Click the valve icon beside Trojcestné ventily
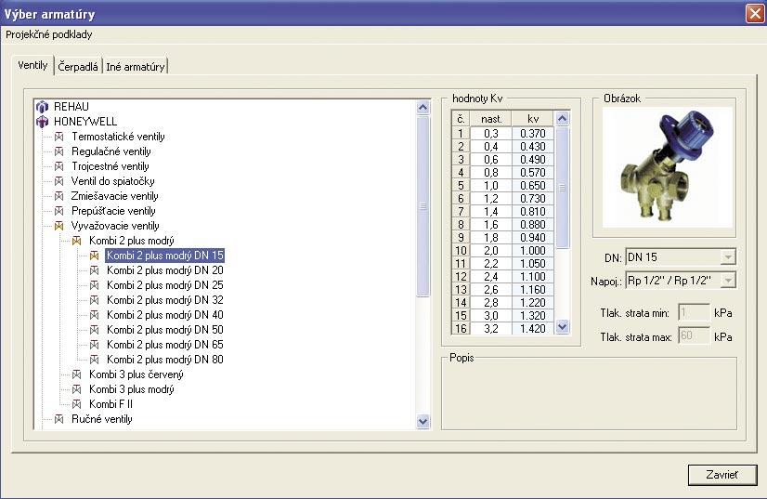Image resolution: width=767 pixels, height=499 pixels. pos(59,166)
